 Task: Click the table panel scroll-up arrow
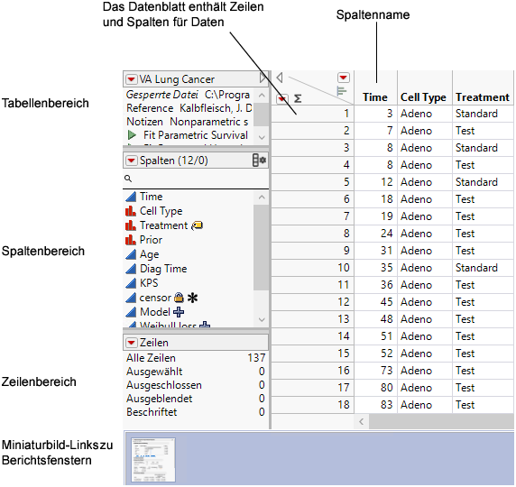click(x=262, y=96)
